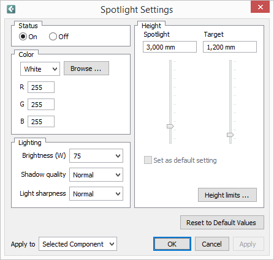Open the White color dropdown
The image size is (274, 260).
[40, 69]
